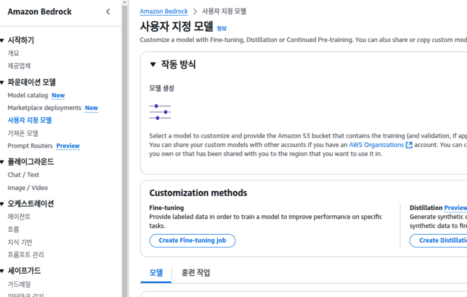Open Chat / Text playground
The height and width of the screenshot is (297, 467).
click(23, 174)
